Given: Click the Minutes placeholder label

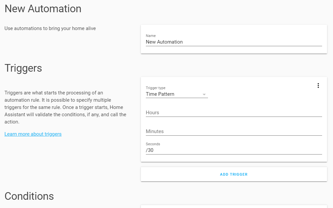Looking at the screenshot, I should [155, 131].
